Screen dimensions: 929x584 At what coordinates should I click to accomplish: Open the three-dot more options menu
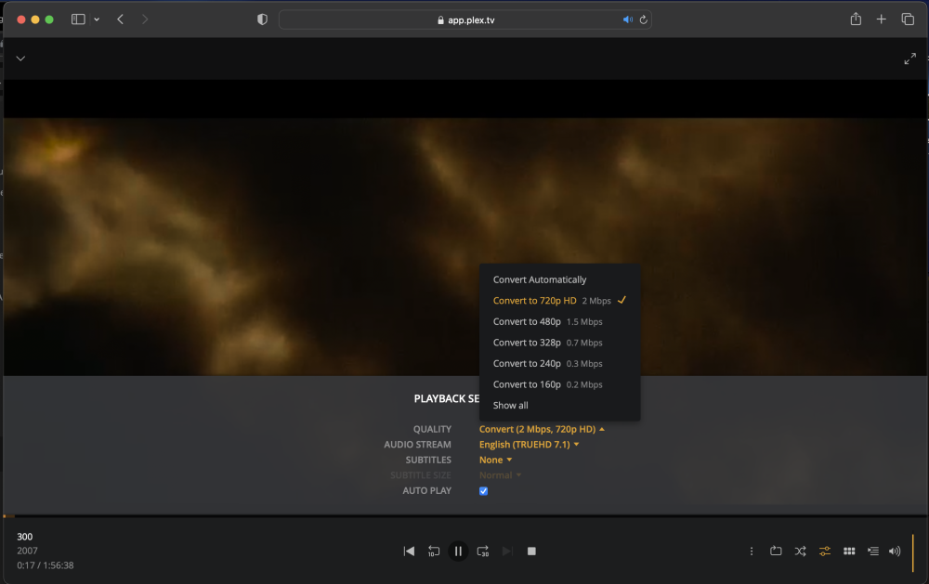(x=752, y=551)
